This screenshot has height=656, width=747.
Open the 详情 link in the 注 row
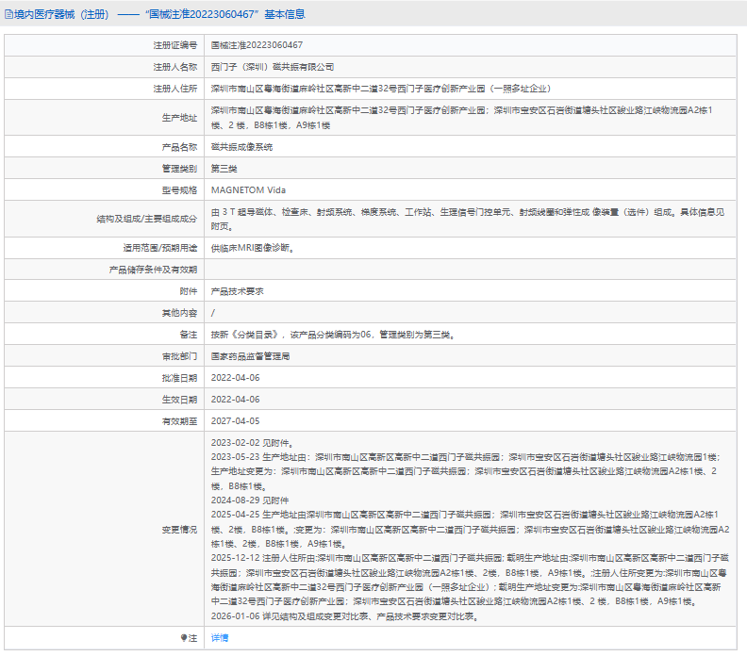[x=219, y=638]
